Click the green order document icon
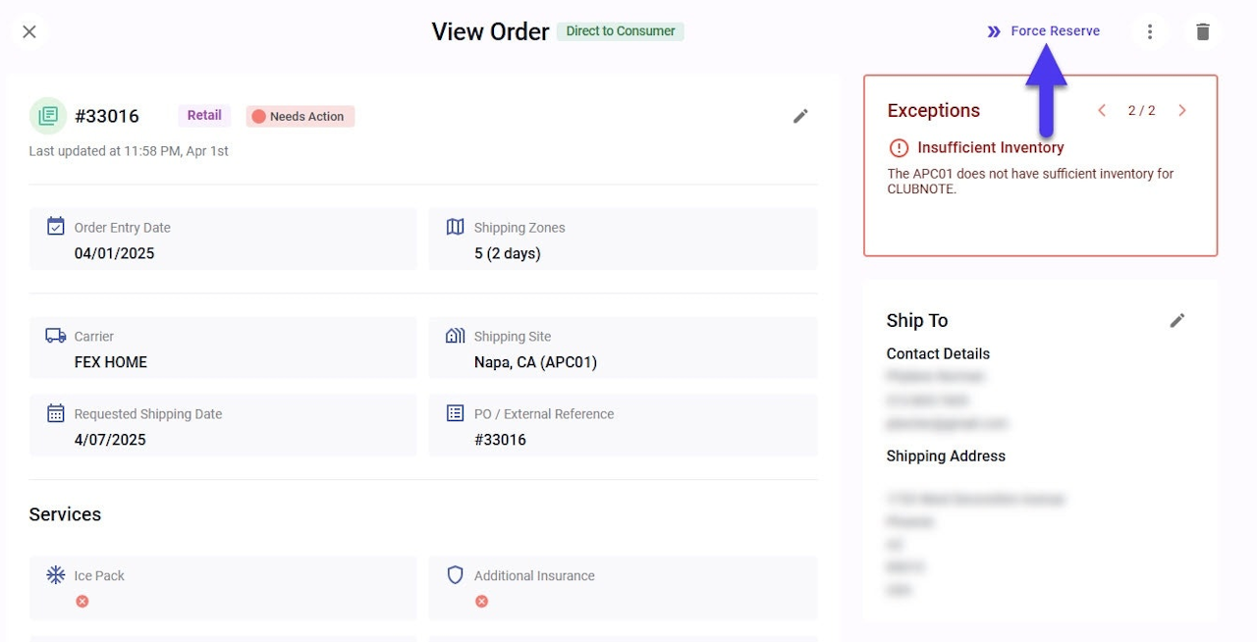This screenshot has width=1257, height=642. coord(47,116)
